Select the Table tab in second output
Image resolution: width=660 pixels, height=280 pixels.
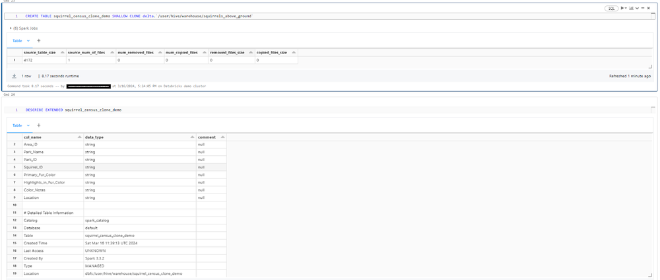point(17,125)
